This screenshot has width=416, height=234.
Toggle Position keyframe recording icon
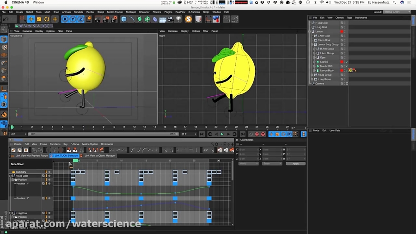pos(271,134)
